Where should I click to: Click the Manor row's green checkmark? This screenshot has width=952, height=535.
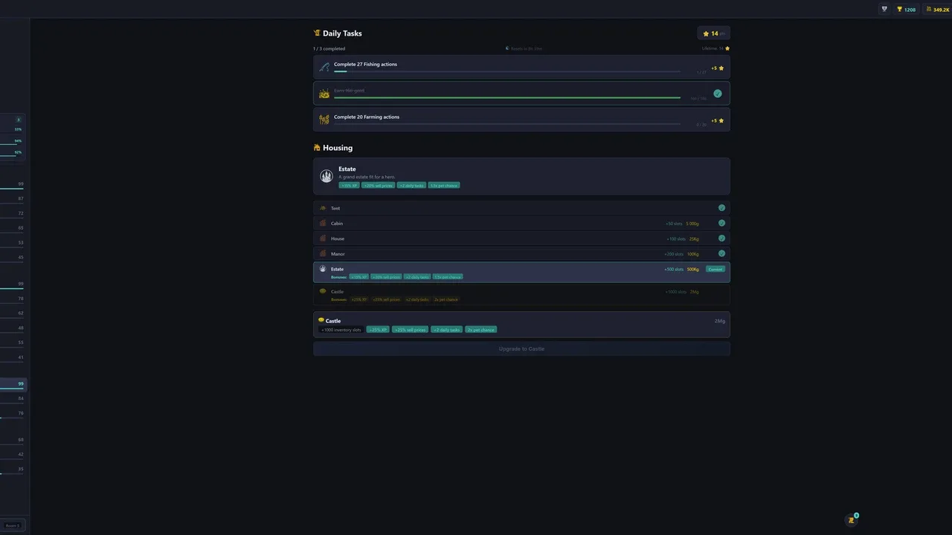click(x=721, y=253)
